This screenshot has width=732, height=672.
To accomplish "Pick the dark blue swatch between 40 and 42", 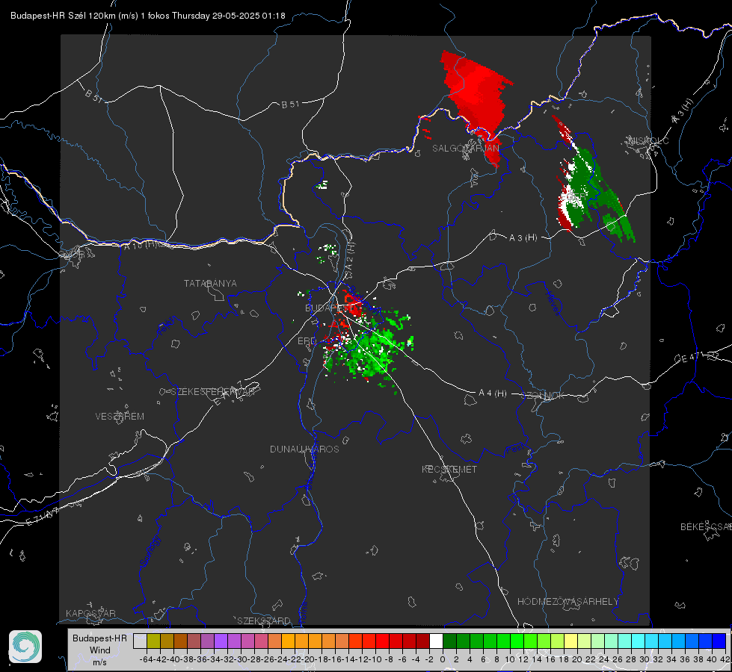I will coord(719,641).
